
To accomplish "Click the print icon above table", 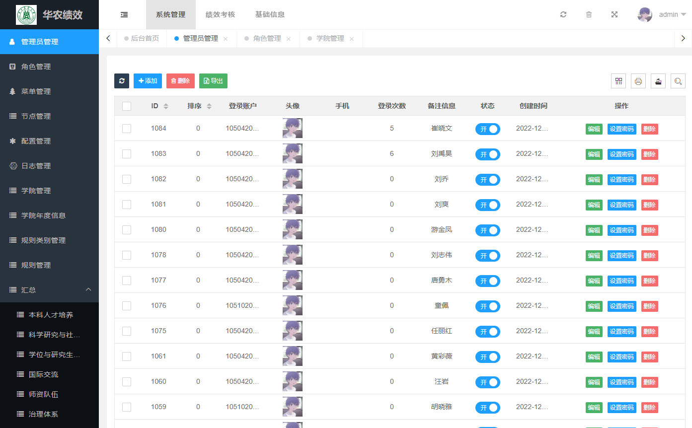I will coord(638,81).
